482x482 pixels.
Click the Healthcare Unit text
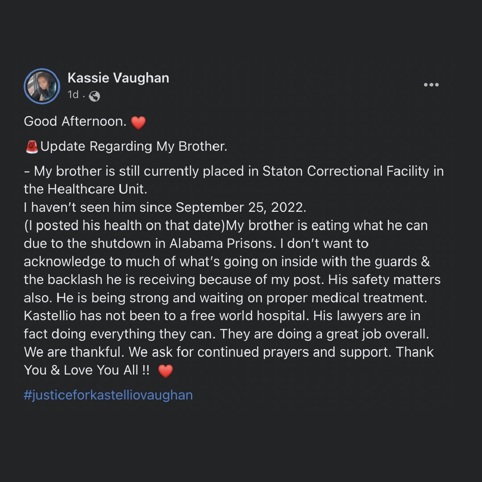tap(97, 189)
